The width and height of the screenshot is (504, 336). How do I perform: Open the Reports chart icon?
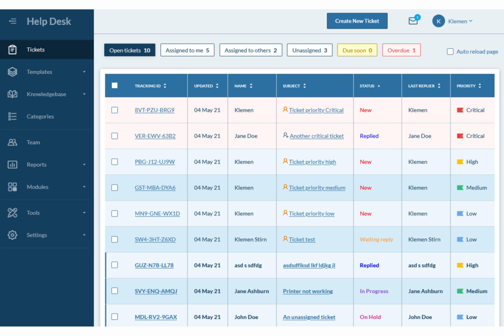(12, 164)
